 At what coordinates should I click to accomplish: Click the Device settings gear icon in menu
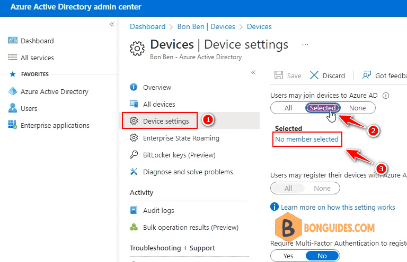134,121
